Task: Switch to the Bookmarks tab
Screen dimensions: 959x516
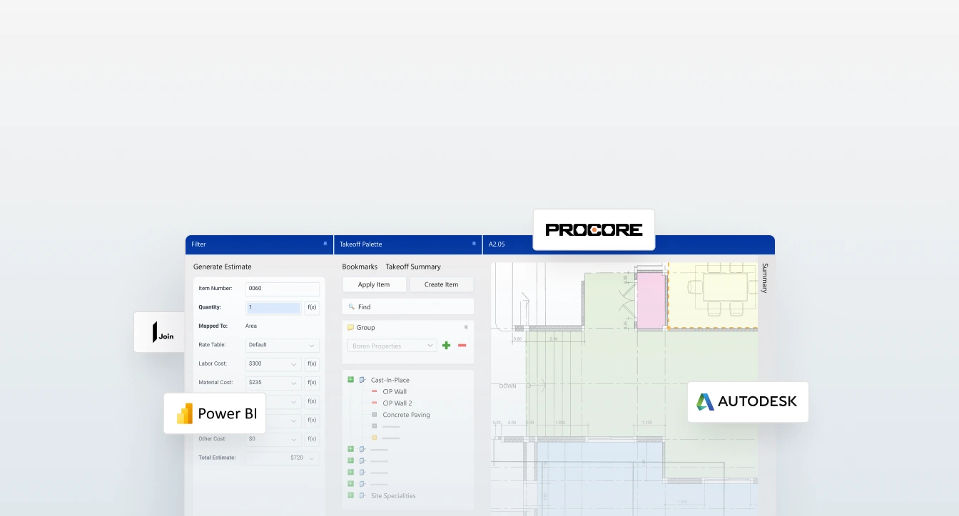Action: (x=360, y=267)
